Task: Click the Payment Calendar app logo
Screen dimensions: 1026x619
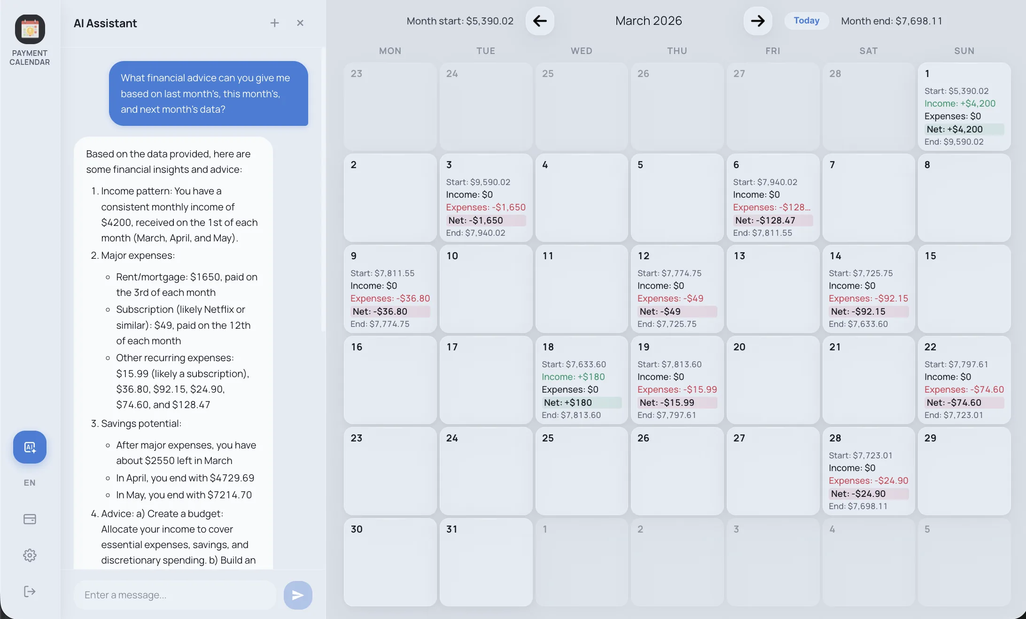Action: (30, 29)
